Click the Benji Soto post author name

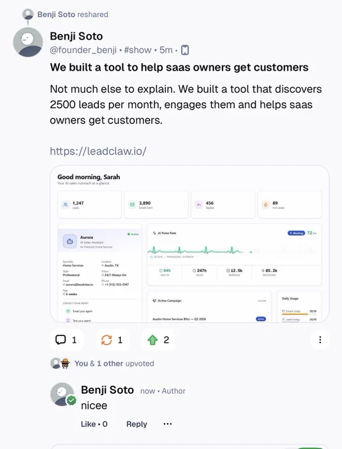pyautogui.click(x=76, y=36)
